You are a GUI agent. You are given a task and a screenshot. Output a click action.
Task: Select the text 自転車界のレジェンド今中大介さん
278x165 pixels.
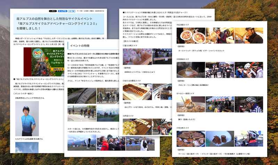click(x=30, y=98)
